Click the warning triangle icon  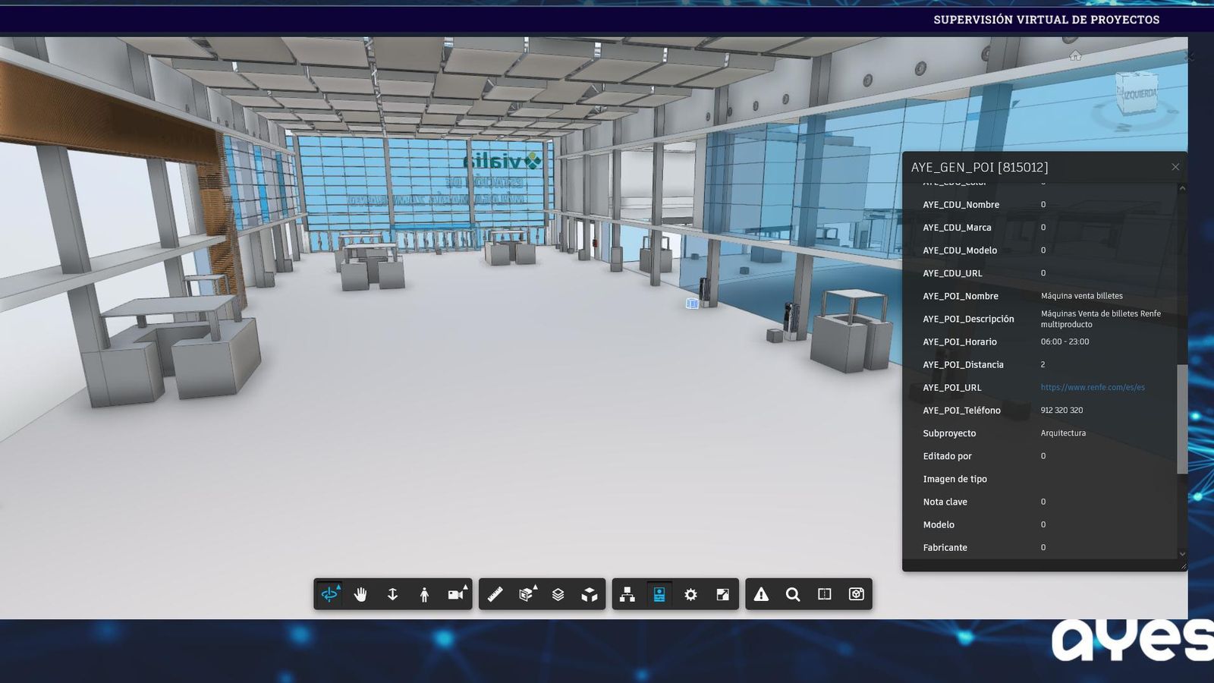click(x=761, y=594)
